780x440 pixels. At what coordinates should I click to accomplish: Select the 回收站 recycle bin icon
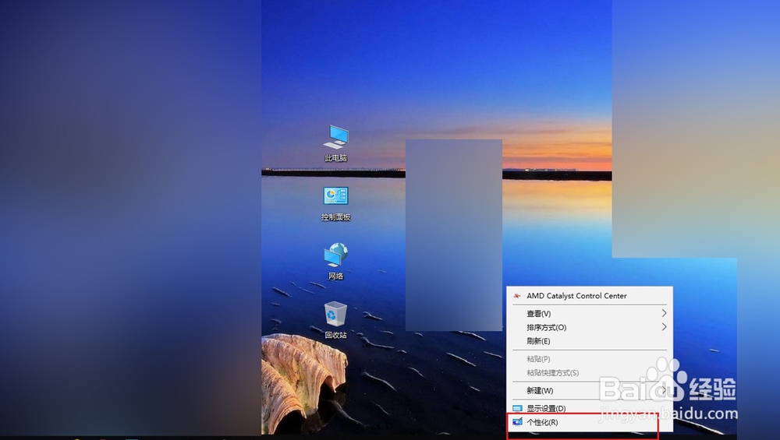pyautogui.click(x=335, y=320)
